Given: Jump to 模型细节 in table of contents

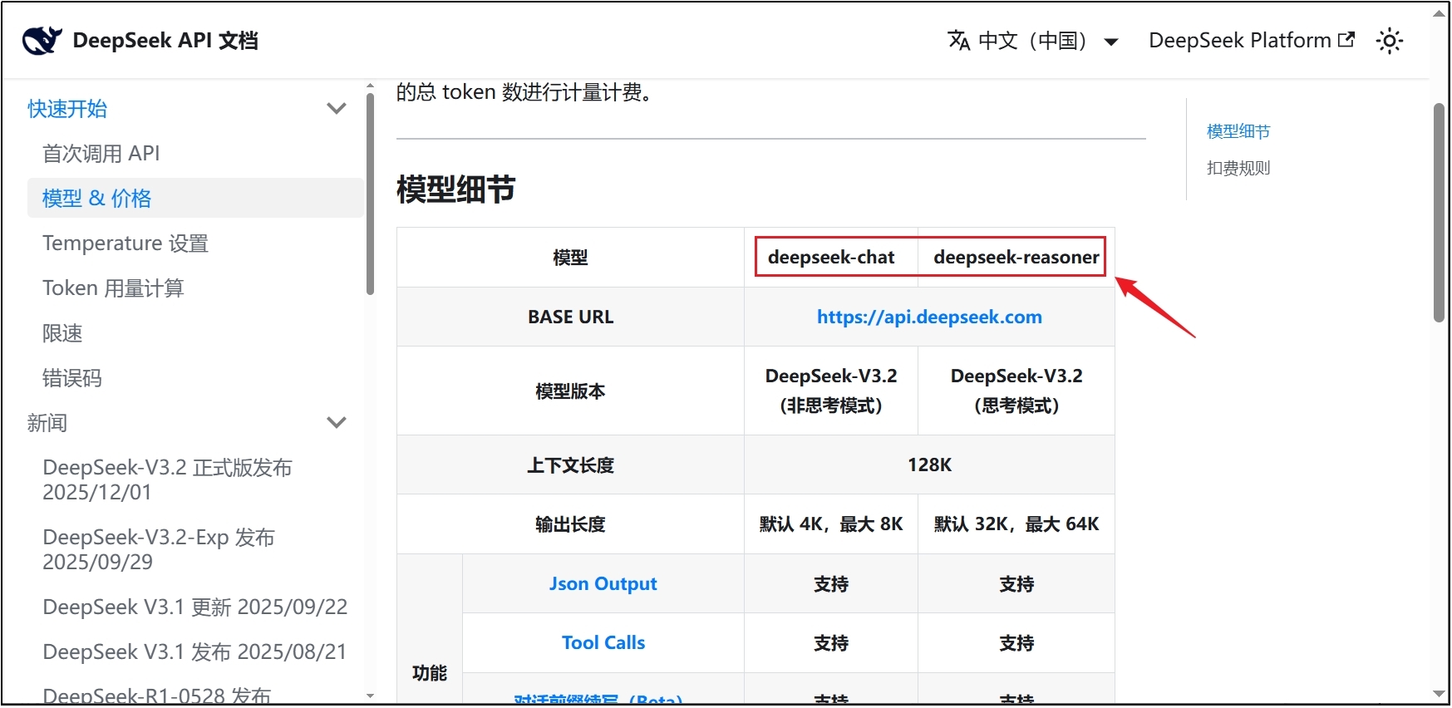Looking at the screenshot, I should click(x=1238, y=131).
